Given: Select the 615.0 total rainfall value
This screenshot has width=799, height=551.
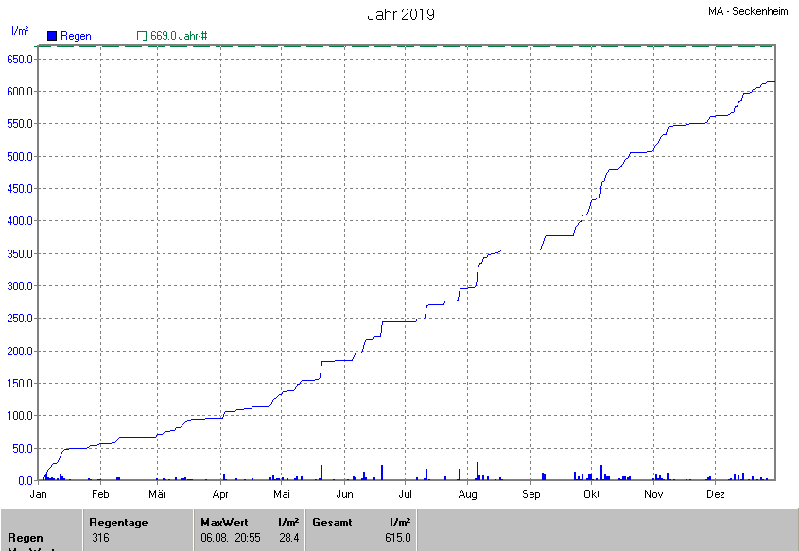Looking at the screenshot, I should pyautogui.click(x=398, y=538).
